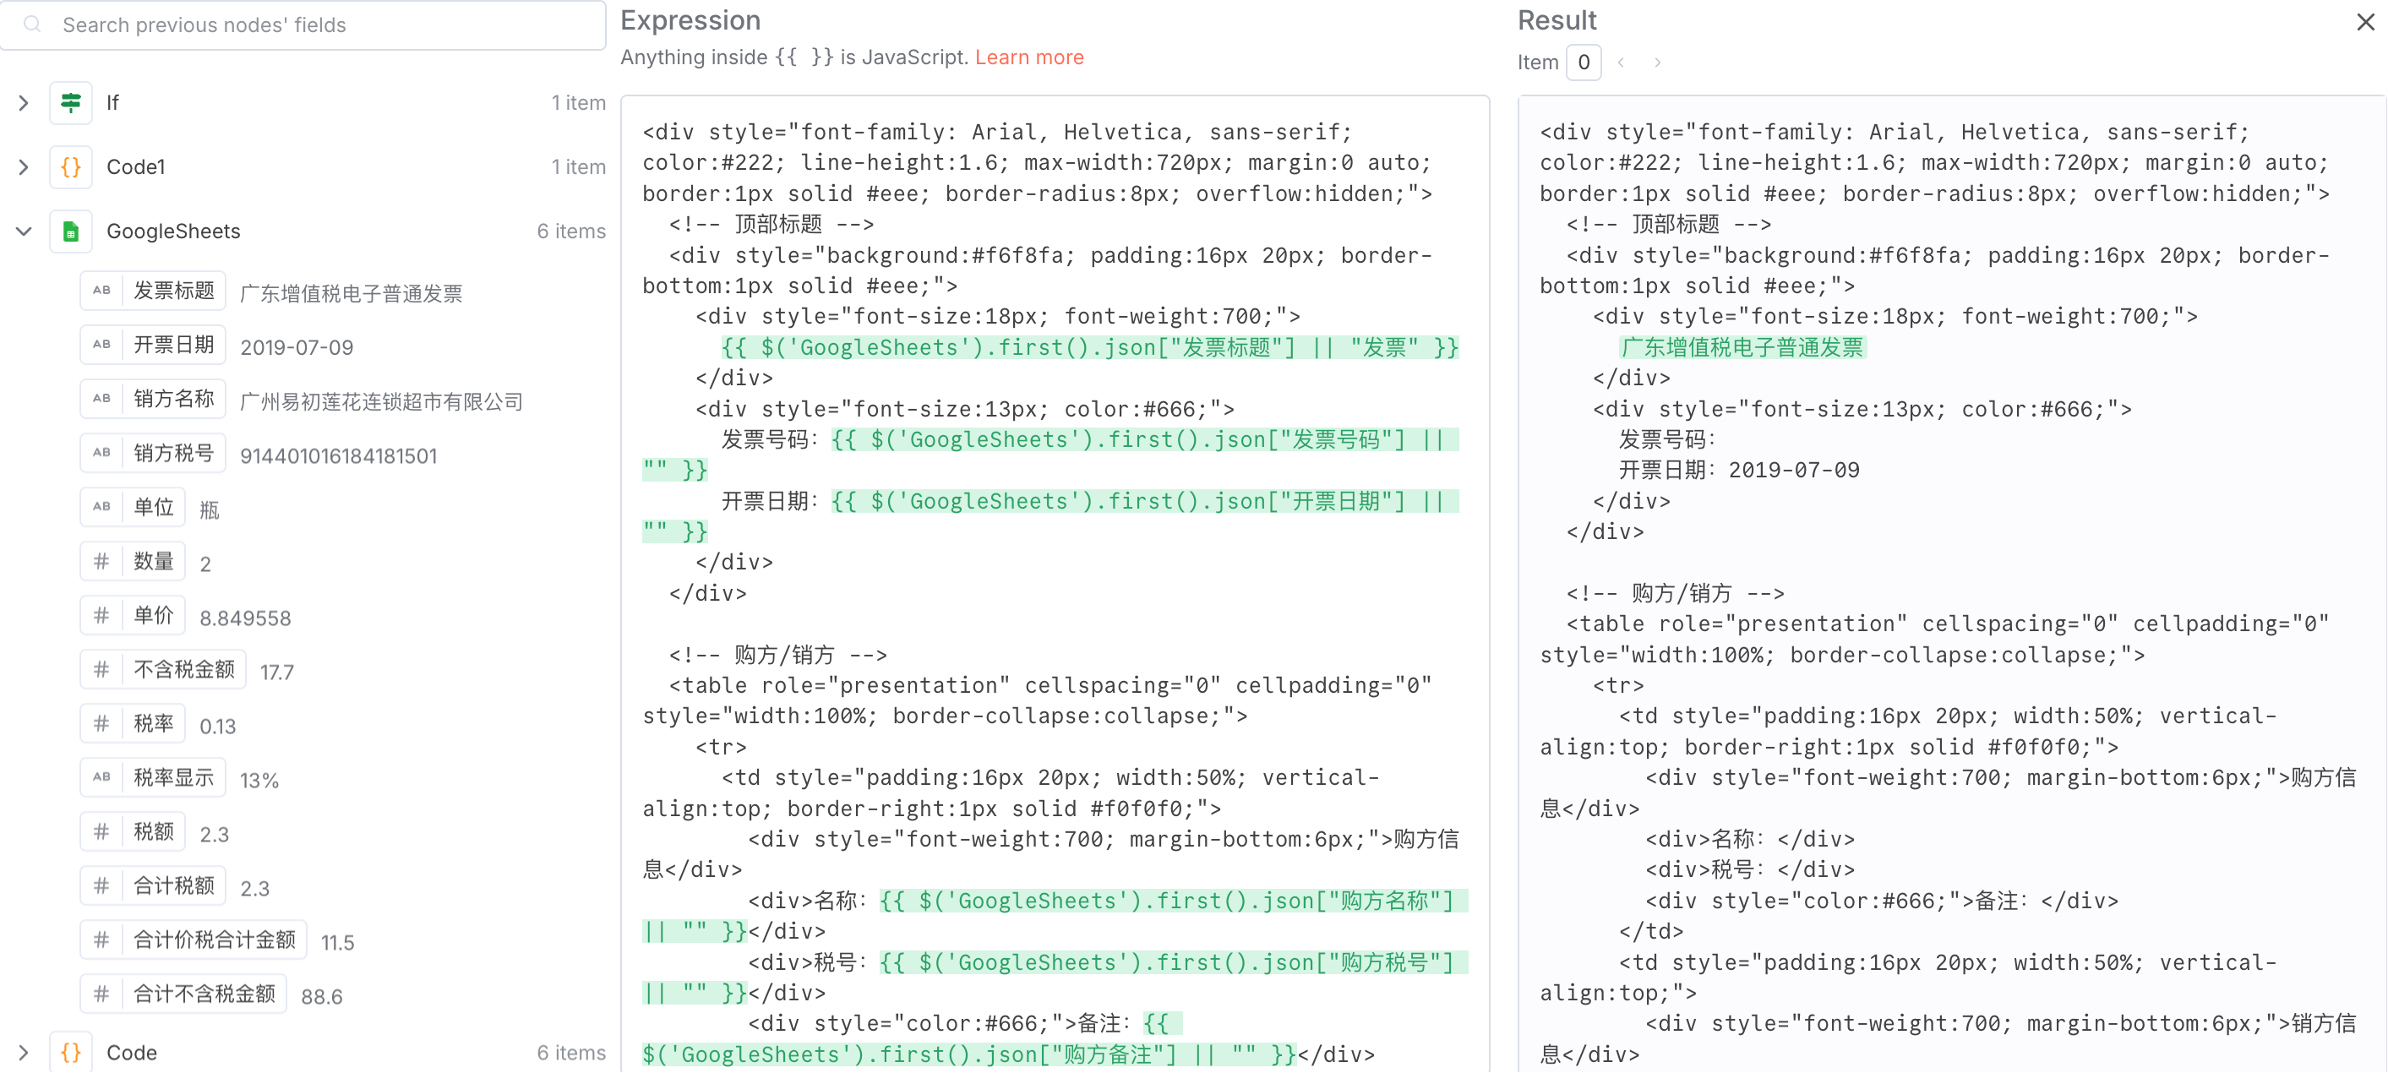This screenshot has height=1073, width=2388.
Task: Select the 开票日期 field pill
Action: click(153, 345)
